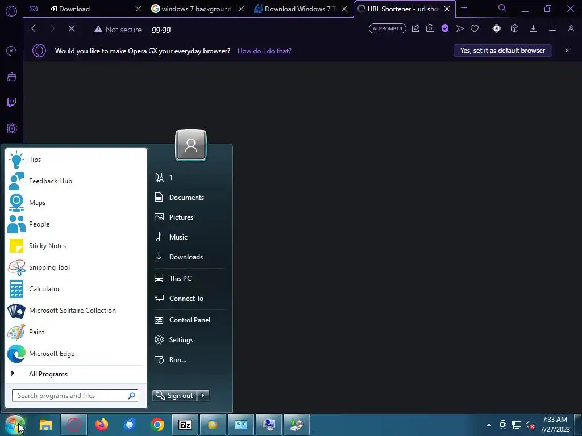Open Microsoft Solitaire Collection
This screenshot has width=582, height=436.
[x=76, y=311]
